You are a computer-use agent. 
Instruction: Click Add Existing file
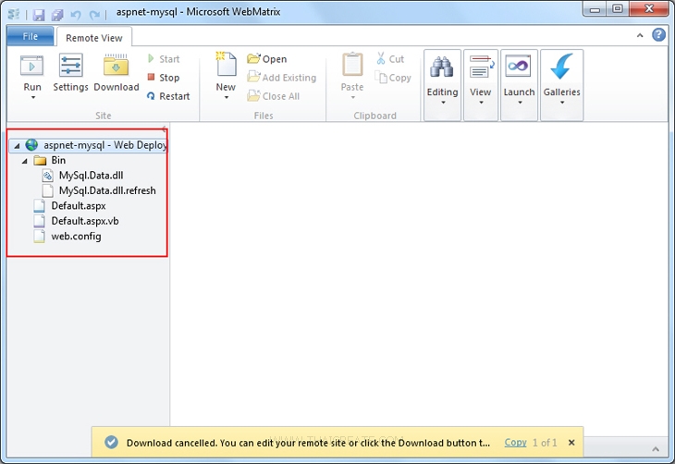pyautogui.click(x=281, y=78)
